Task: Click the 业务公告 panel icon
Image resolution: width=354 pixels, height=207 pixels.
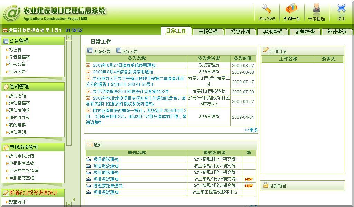Action: pyautogui.click(x=119, y=51)
